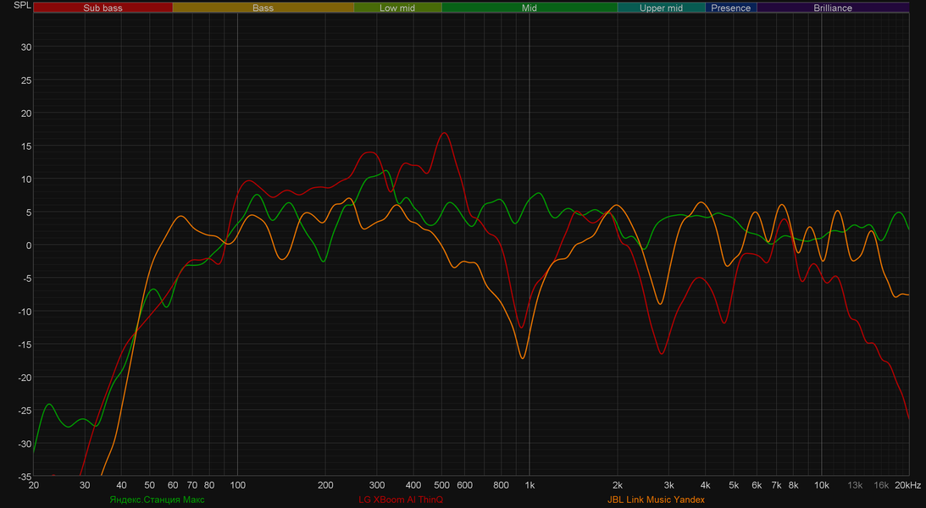
Task: Select the Brilliance frequency band
Action: [x=833, y=8]
